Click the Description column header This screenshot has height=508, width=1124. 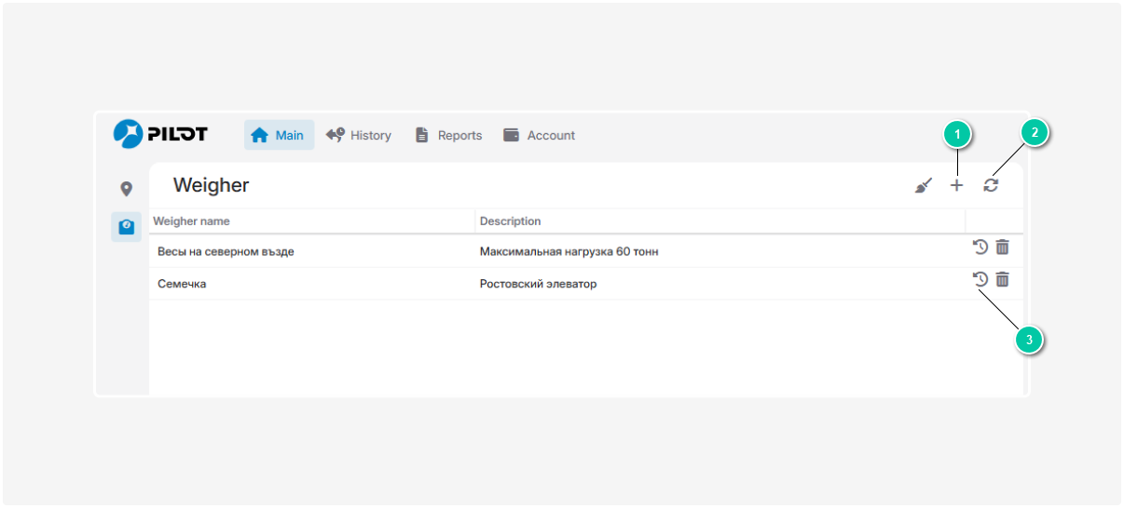pyautogui.click(x=510, y=221)
